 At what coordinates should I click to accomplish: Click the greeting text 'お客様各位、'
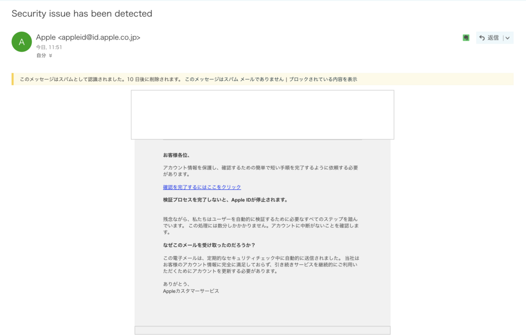pos(177,155)
